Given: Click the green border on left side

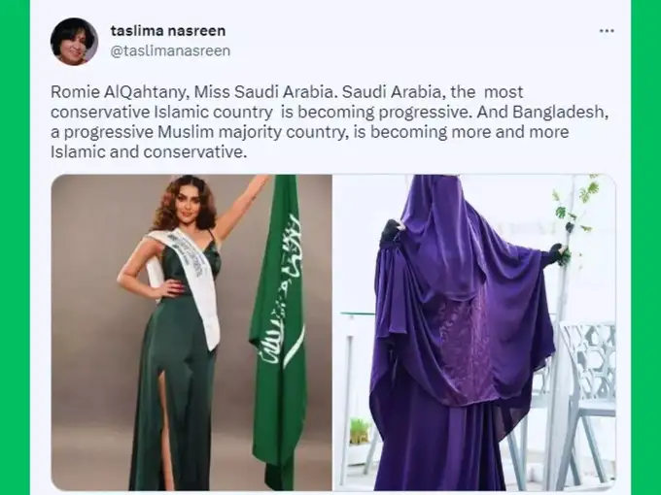Looking at the screenshot, I should pyautogui.click(x=15, y=247).
